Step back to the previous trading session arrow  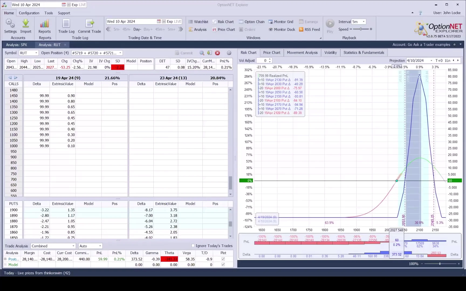(108, 29)
